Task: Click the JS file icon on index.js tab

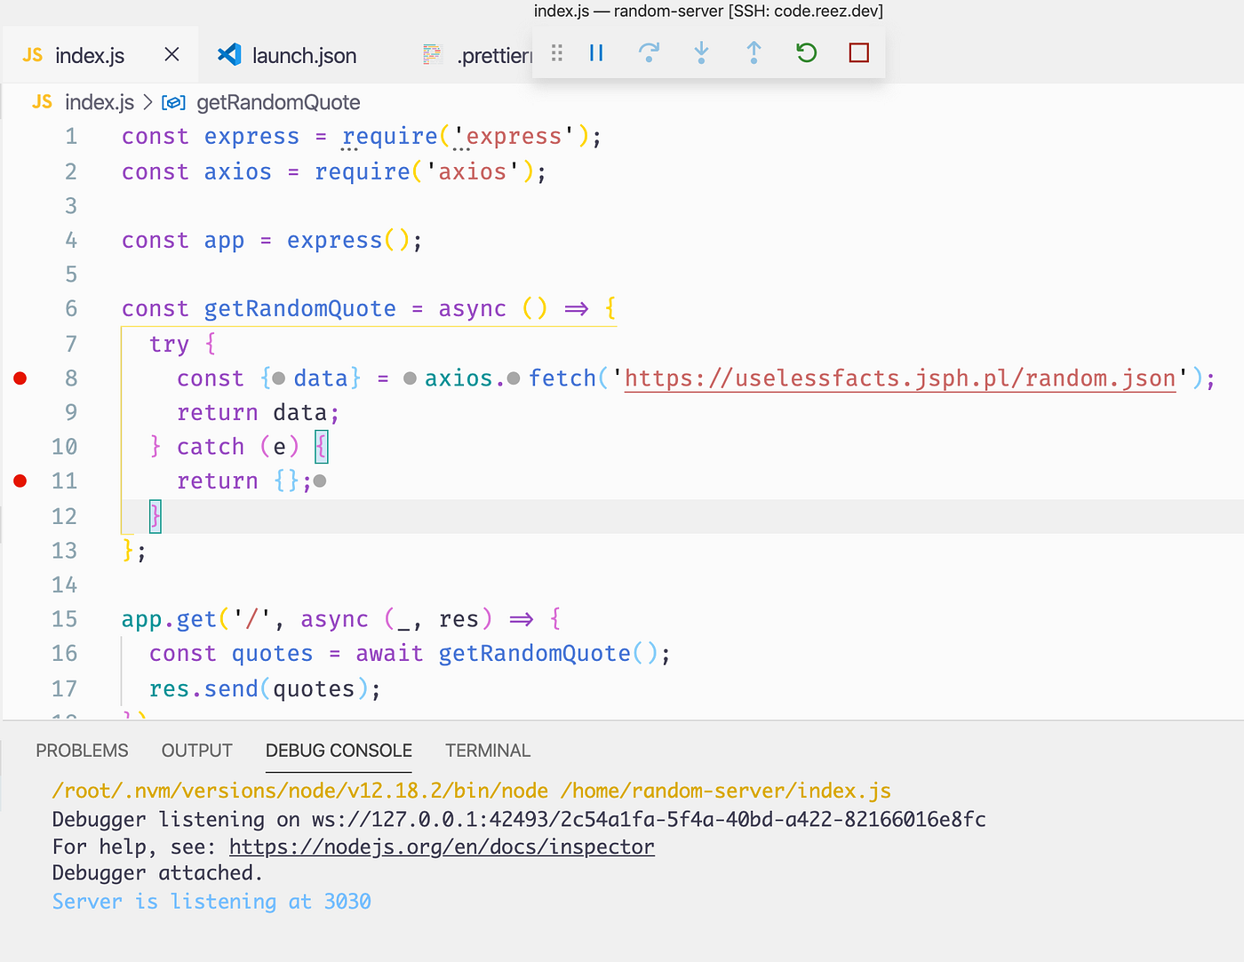Action: (32, 54)
